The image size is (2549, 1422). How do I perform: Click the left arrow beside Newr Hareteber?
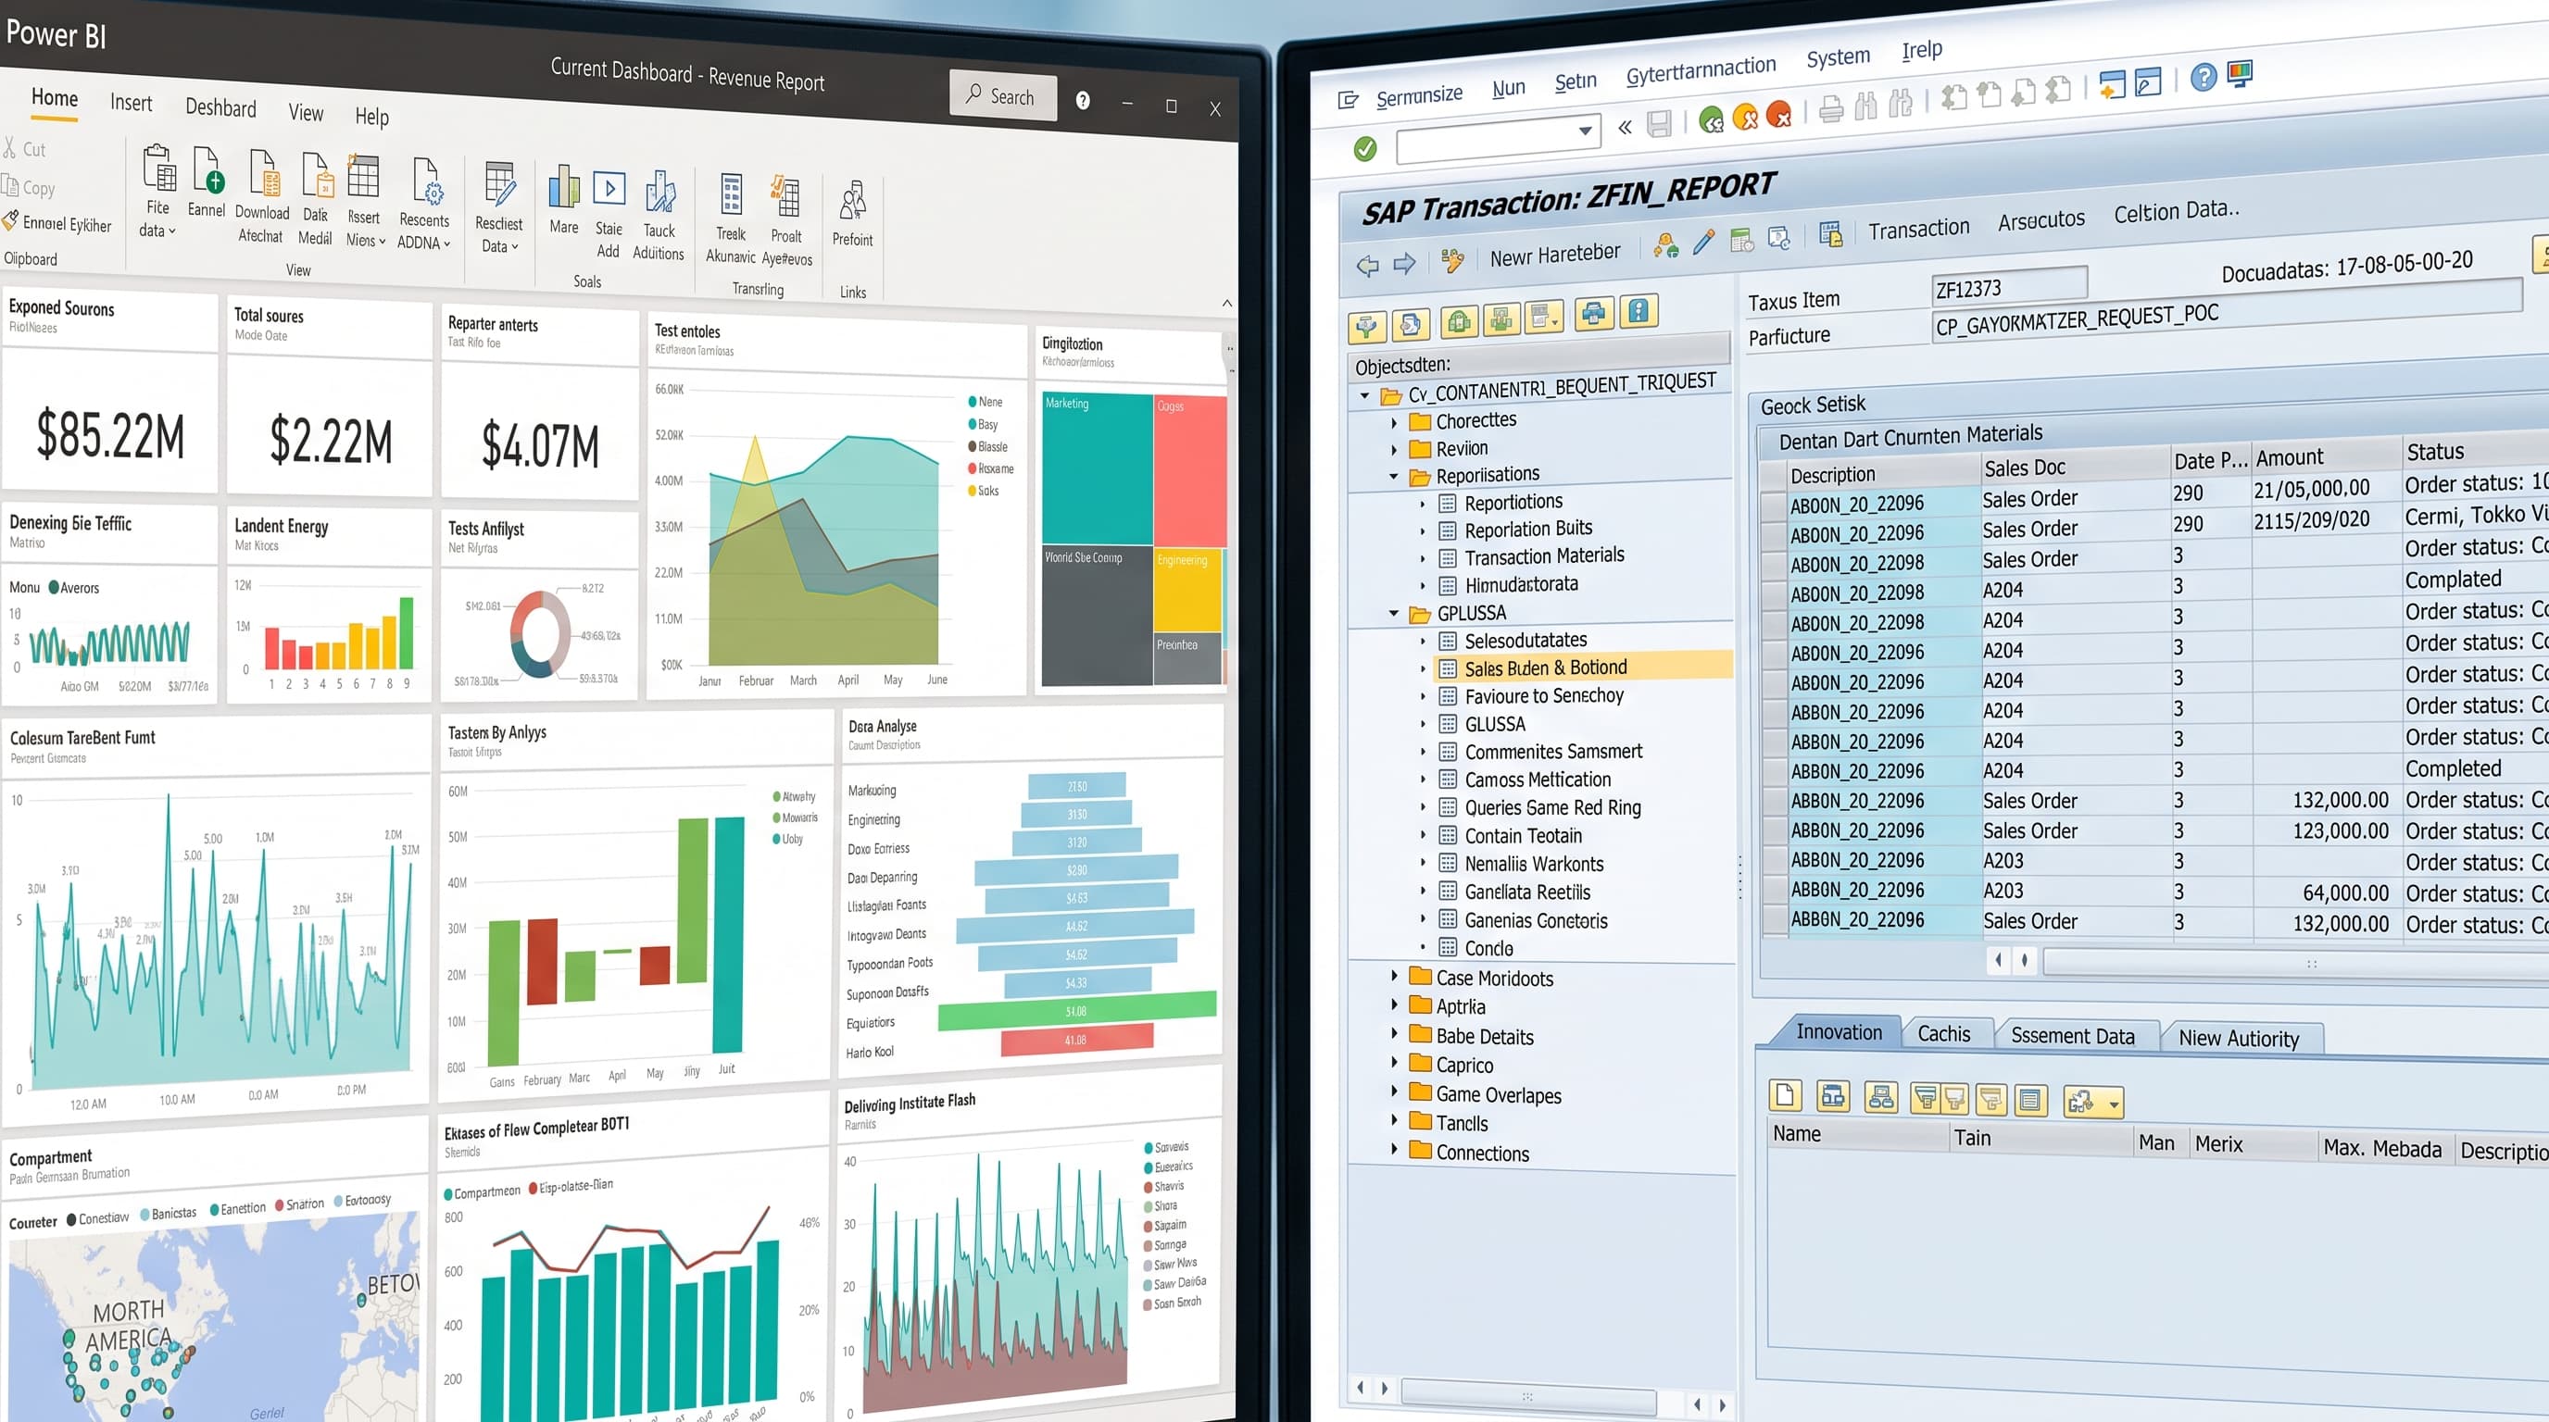click(x=1368, y=265)
